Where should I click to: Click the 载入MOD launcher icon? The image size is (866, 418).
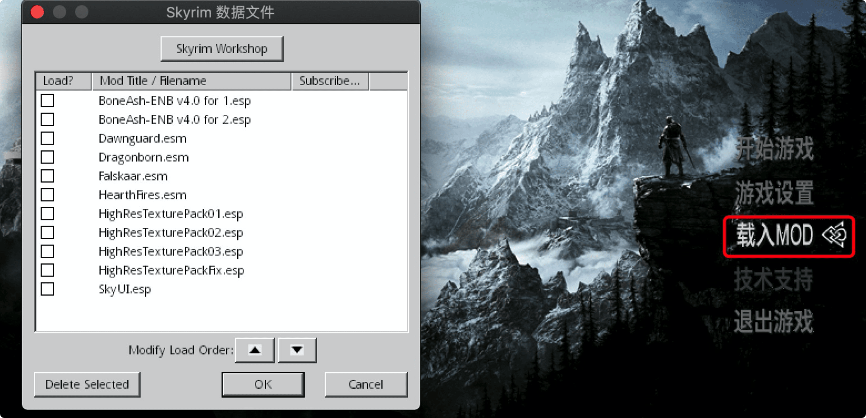click(834, 235)
